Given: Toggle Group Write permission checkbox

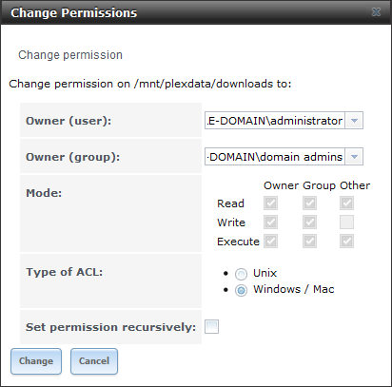Looking at the screenshot, I should [309, 223].
